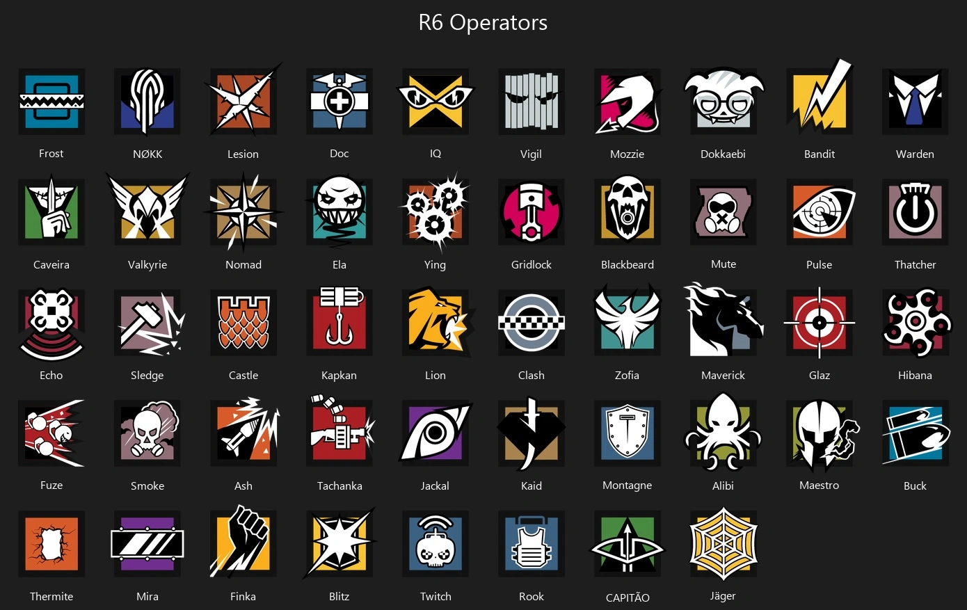Click Ela's grinning skull icon
The width and height of the screenshot is (967, 610).
click(x=339, y=211)
